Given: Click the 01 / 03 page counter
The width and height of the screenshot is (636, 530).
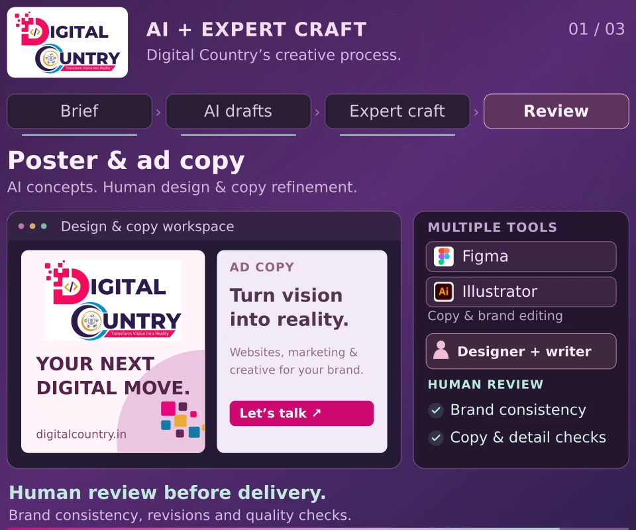Looking at the screenshot, I should click(596, 29).
